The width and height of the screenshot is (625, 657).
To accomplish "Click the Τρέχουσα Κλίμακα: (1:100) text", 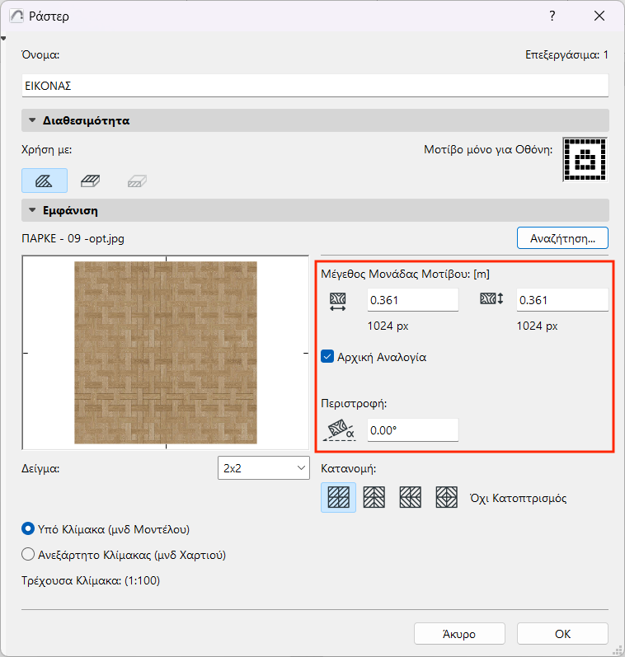I will click(91, 580).
